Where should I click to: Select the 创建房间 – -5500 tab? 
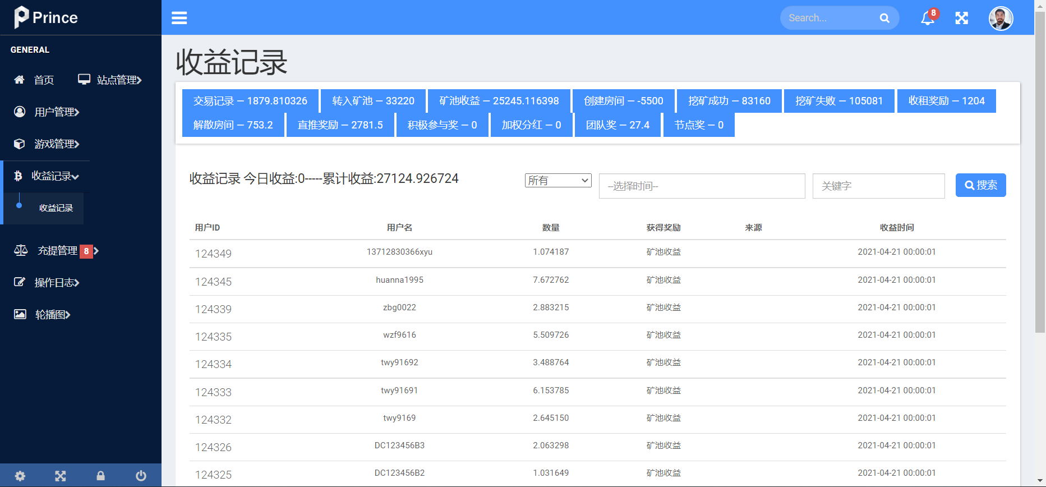coord(623,101)
